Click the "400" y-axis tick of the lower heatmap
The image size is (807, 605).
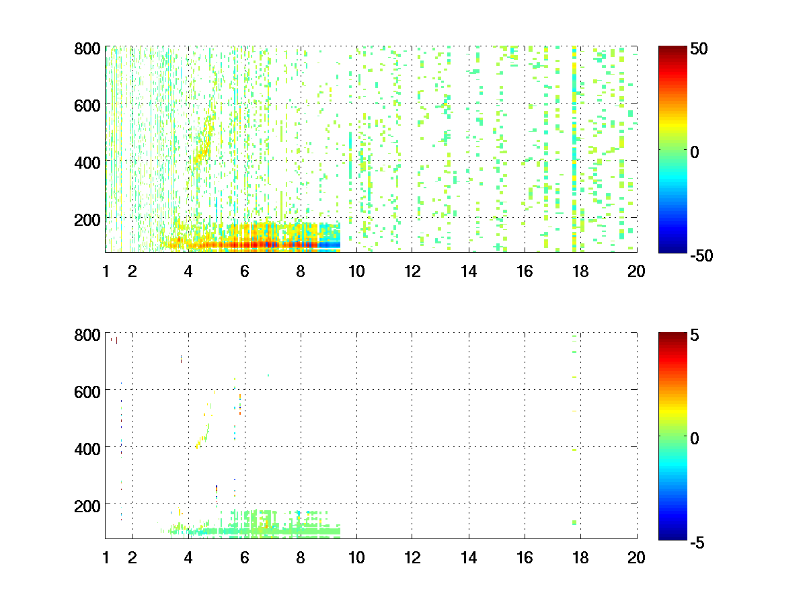pyautogui.click(x=87, y=448)
